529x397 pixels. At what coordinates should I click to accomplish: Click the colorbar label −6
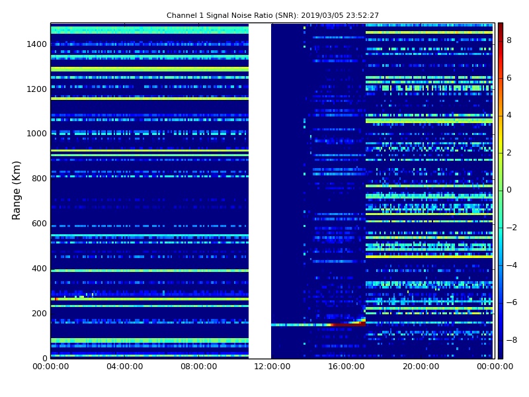pos(511,302)
